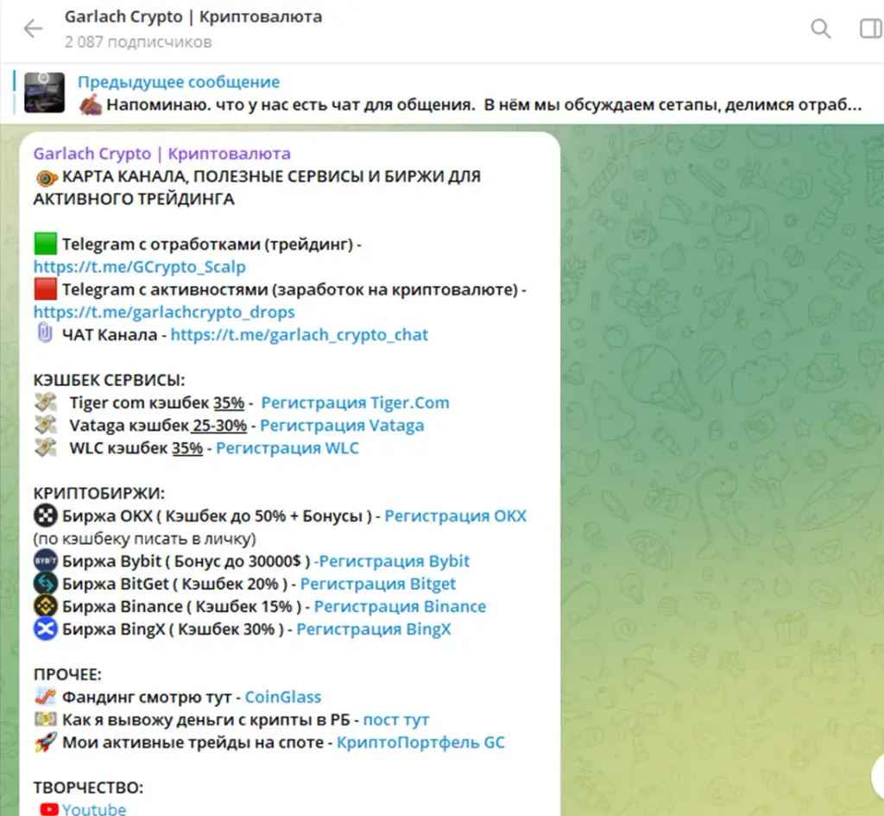884x816 pixels.
Task: Open the CoinGlass funding link
Action: [283, 697]
